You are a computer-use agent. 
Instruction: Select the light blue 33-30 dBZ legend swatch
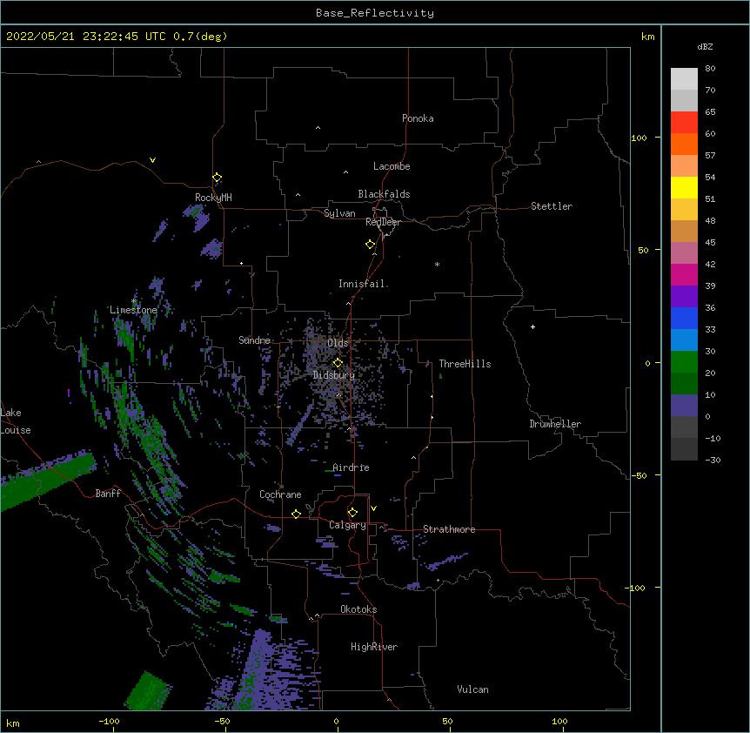684,340
